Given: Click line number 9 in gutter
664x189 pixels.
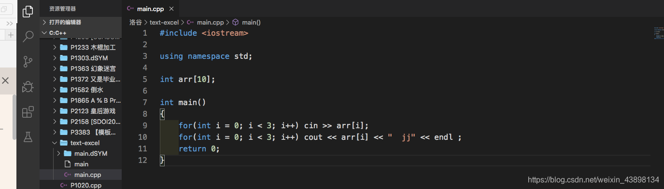Looking at the screenshot, I should coord(145,125).
